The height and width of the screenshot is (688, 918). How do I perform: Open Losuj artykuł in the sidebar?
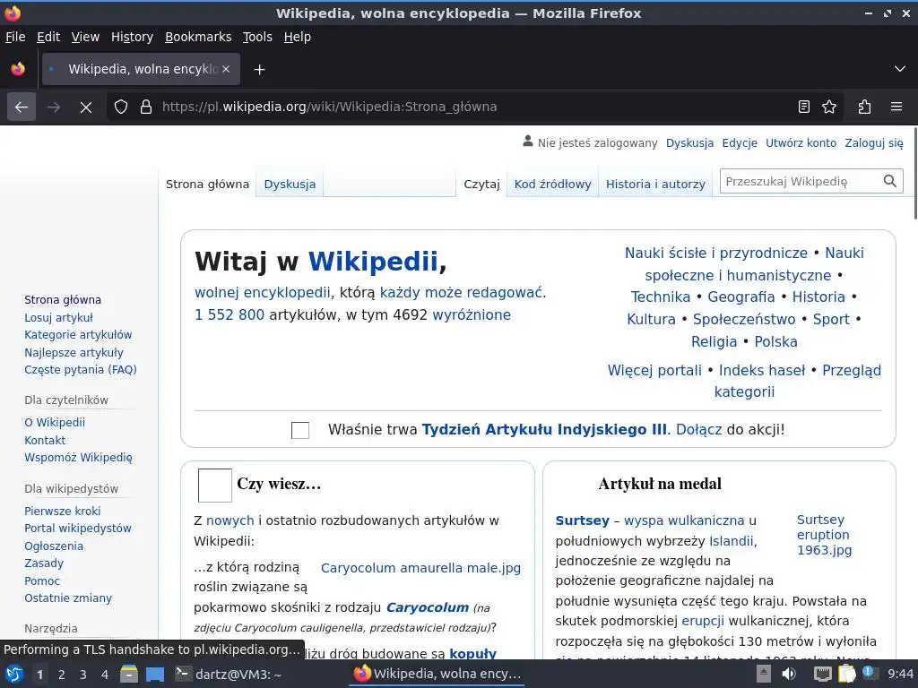(x=58, y=318)
